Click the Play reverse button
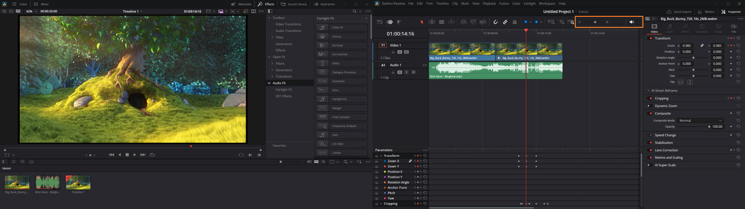The width and height of the screenshot is (745, 209). (x=119, y=155)
